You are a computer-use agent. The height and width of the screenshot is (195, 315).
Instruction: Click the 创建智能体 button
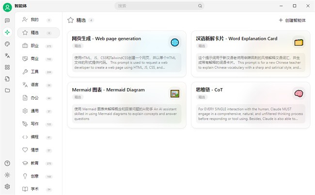click(292, 20)
